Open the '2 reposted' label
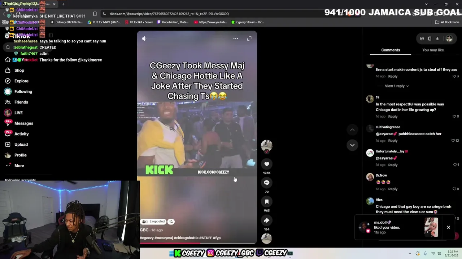Image resolution: width=462 pixels, height=259 pixels. click(153, 222)
